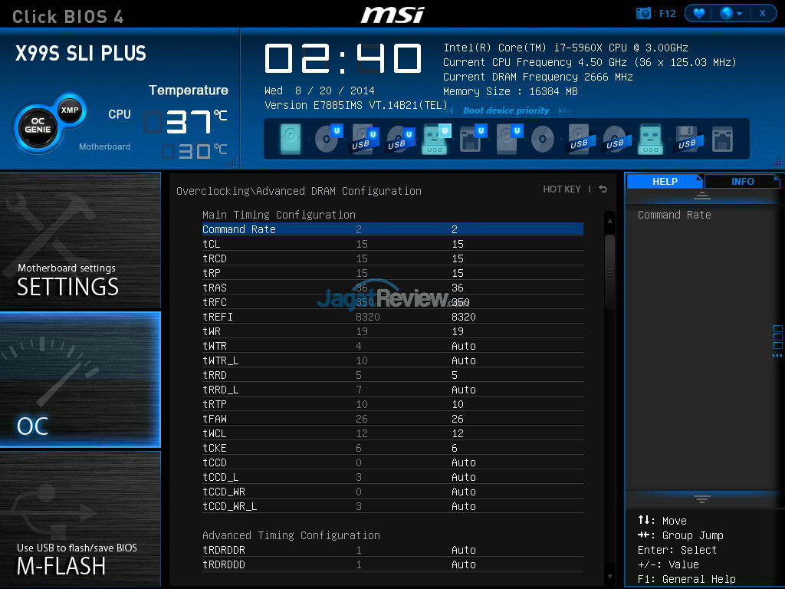Click the last network boot device icon
The height and width of the screenshot is (589, 785).
(722, 140)
